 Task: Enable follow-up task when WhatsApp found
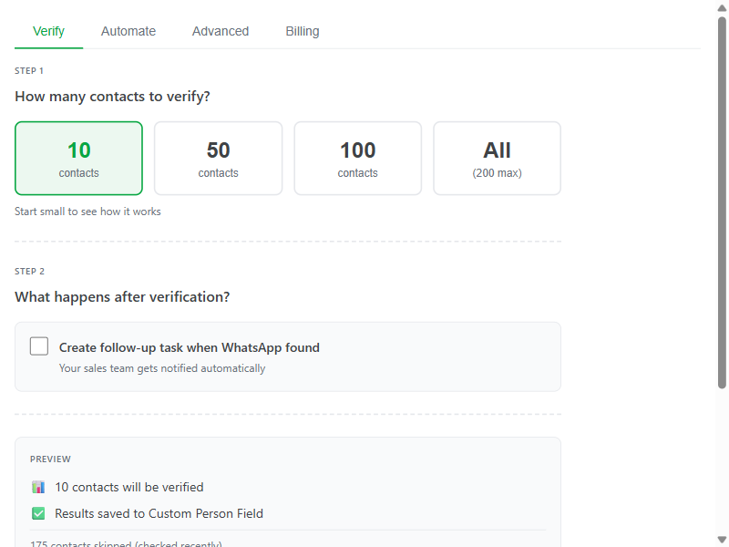[38, 346]
